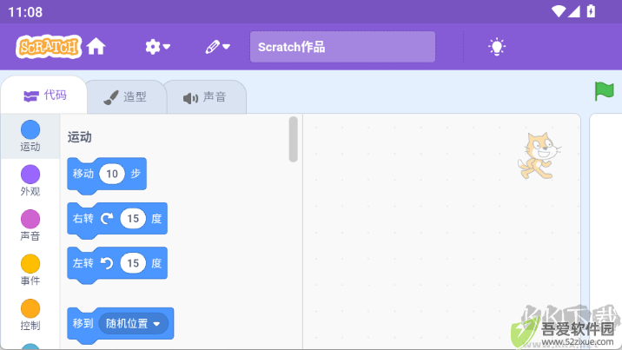Tap the cellular signal icon
This screenshot has height=350, width=622.
coord(574,11)
